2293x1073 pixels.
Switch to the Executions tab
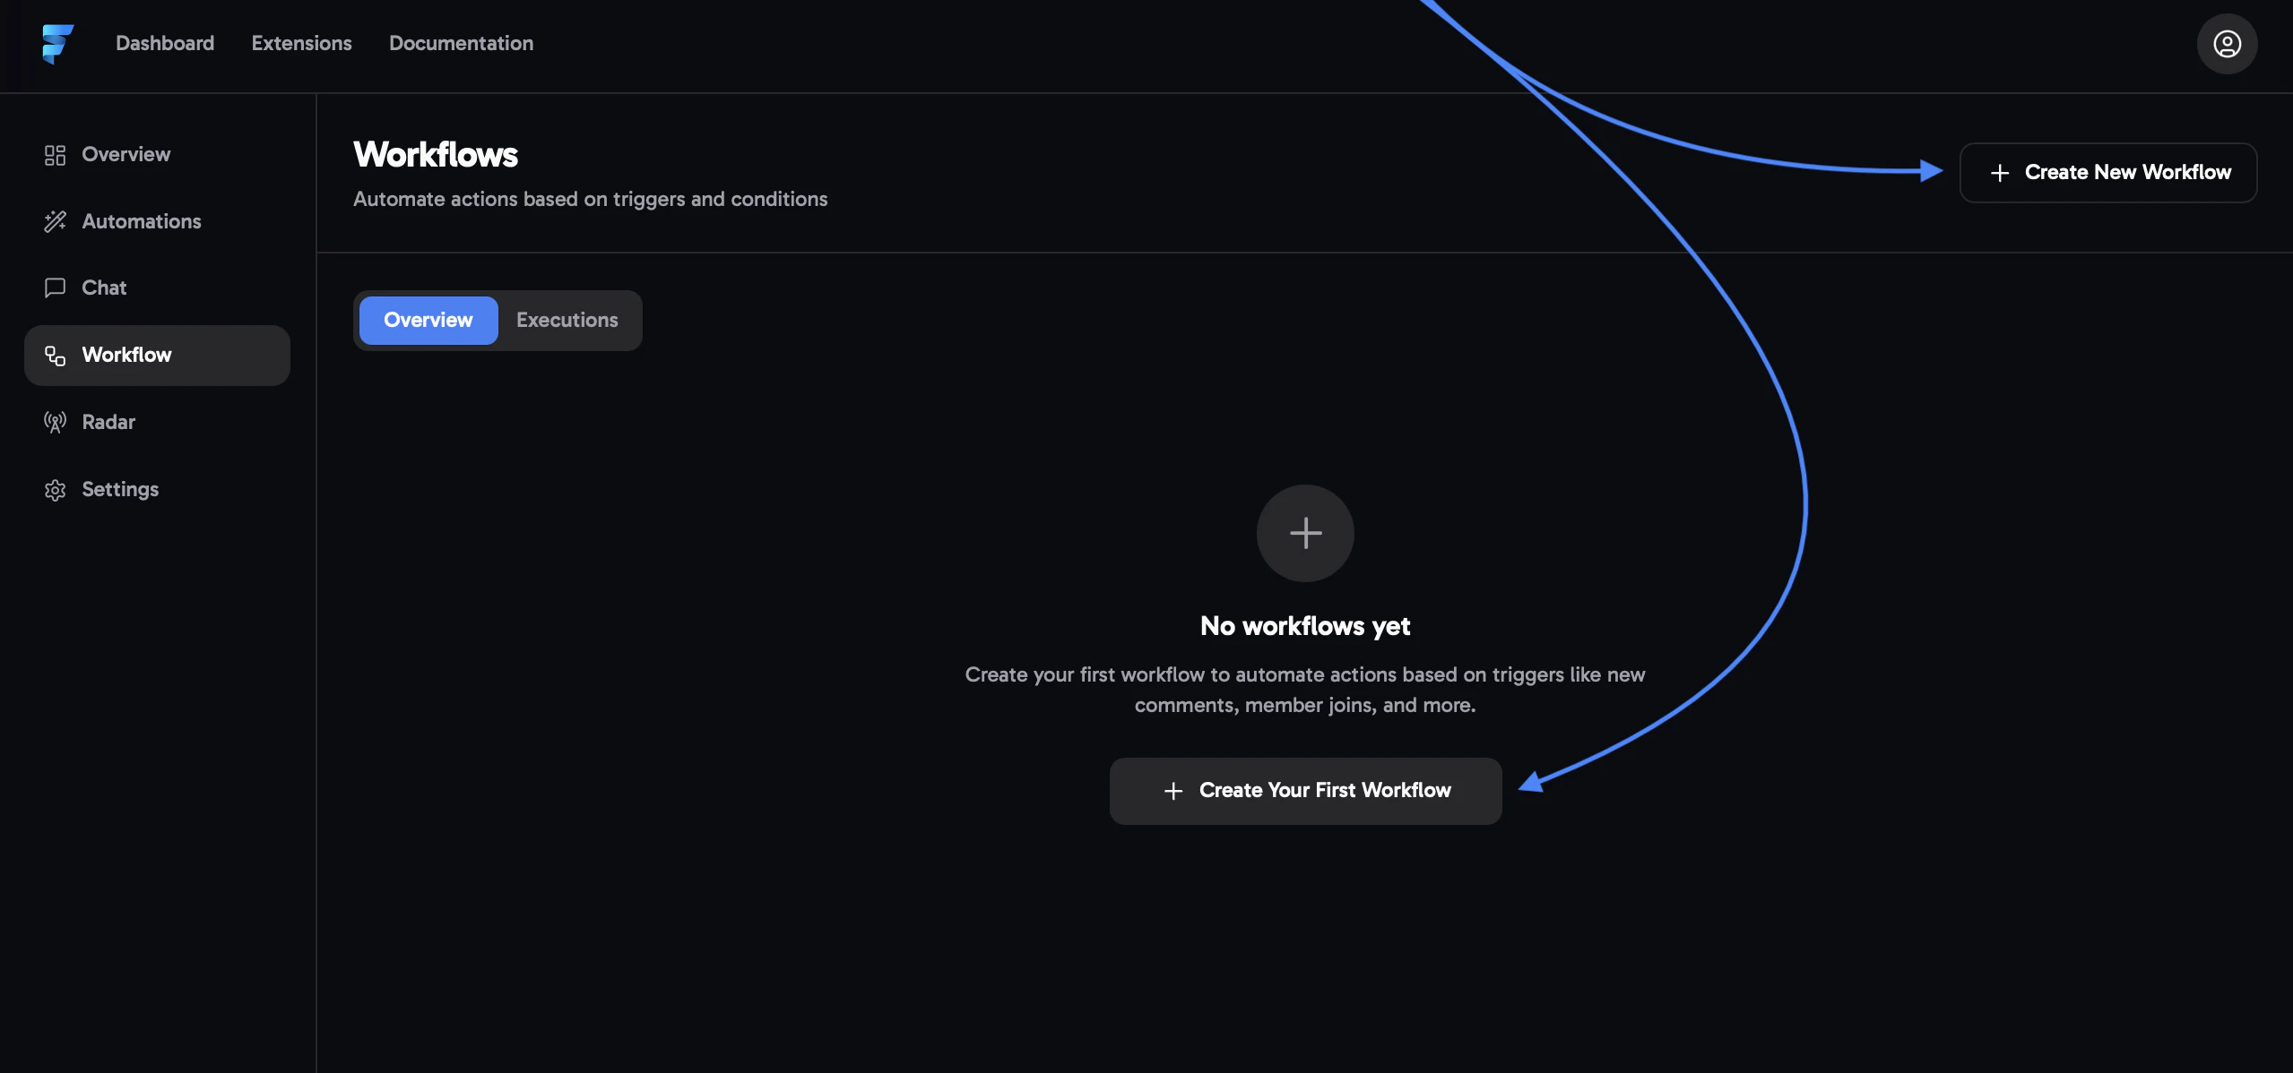tap(567, 320)
